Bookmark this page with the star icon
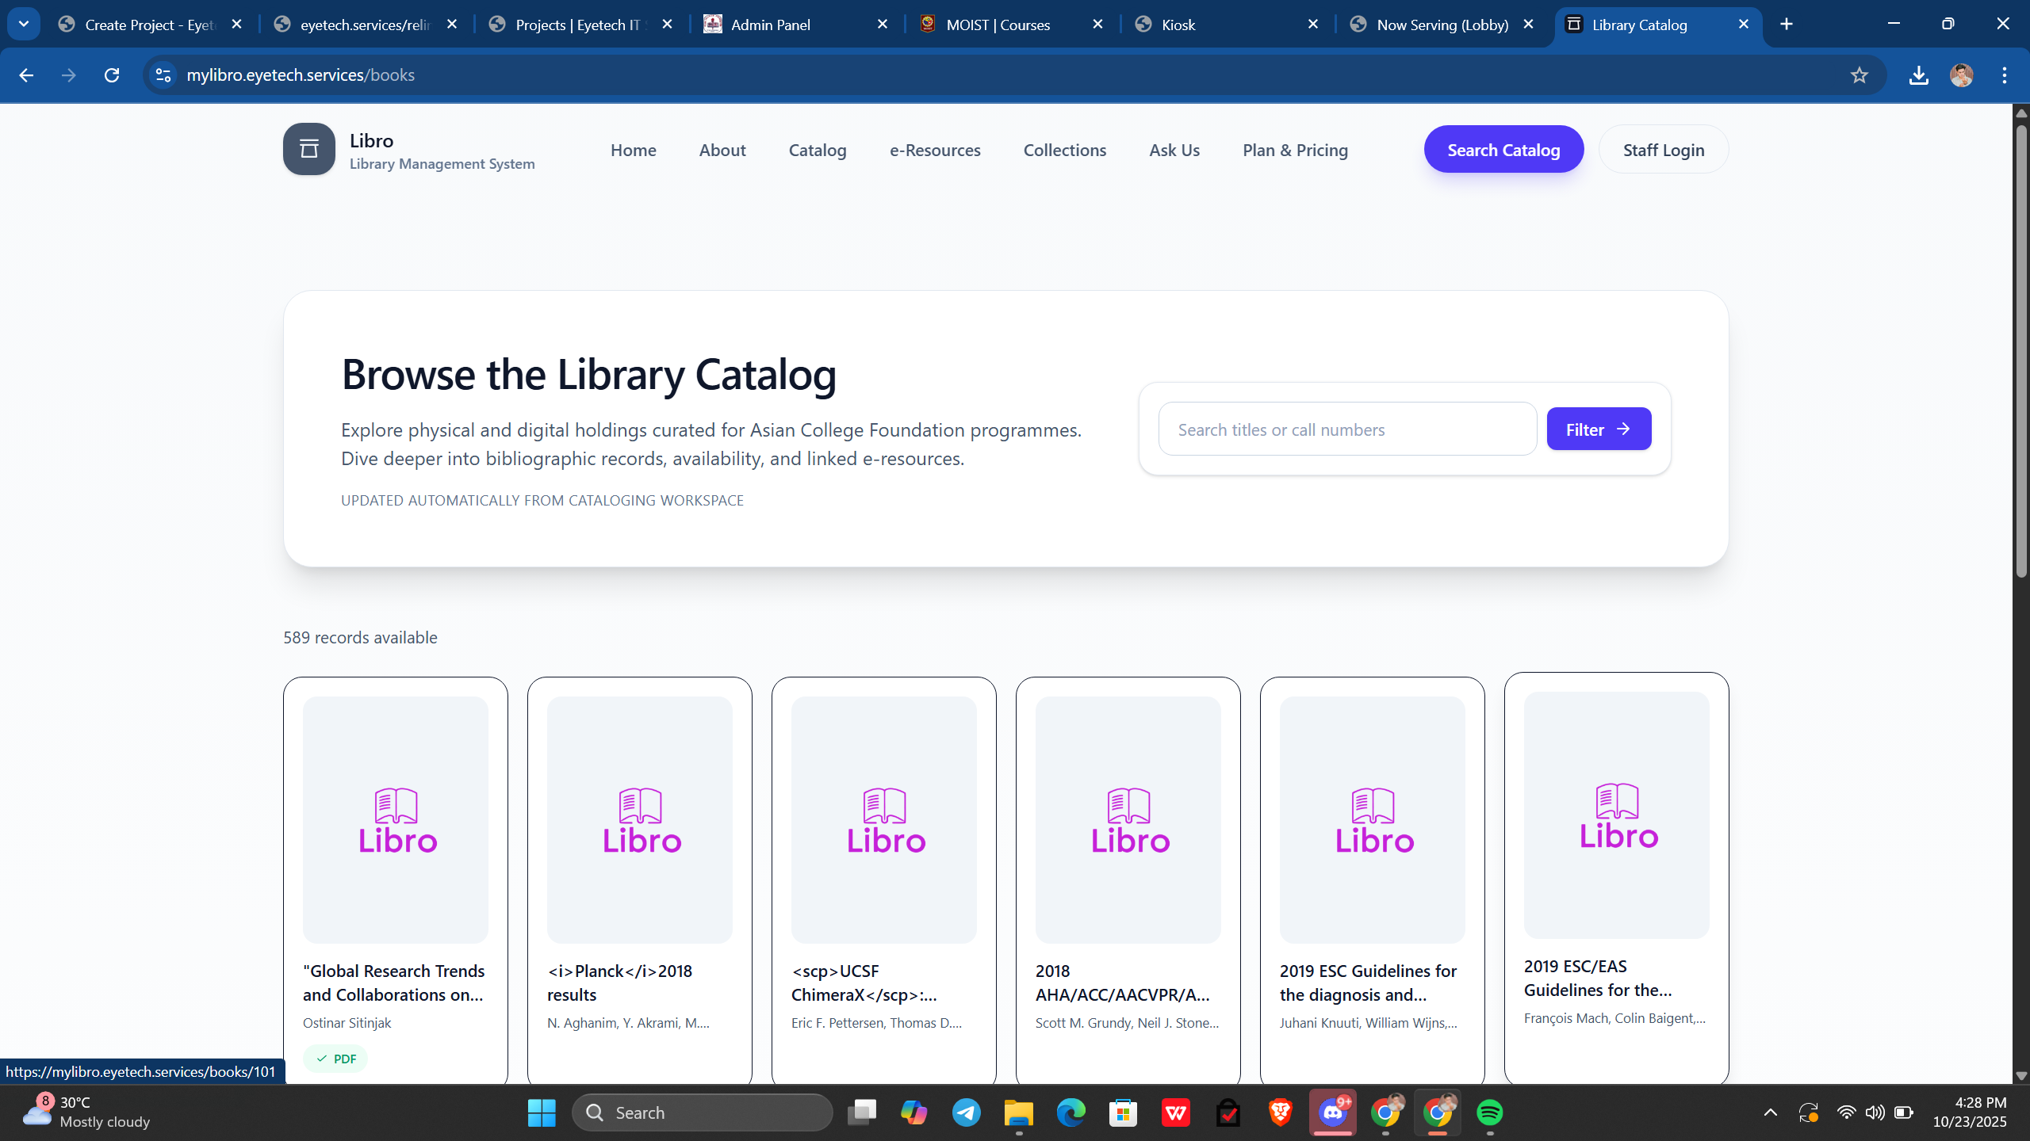Image resolution: width=2030 pixels, height=1141 pixels. point(1859,75)
